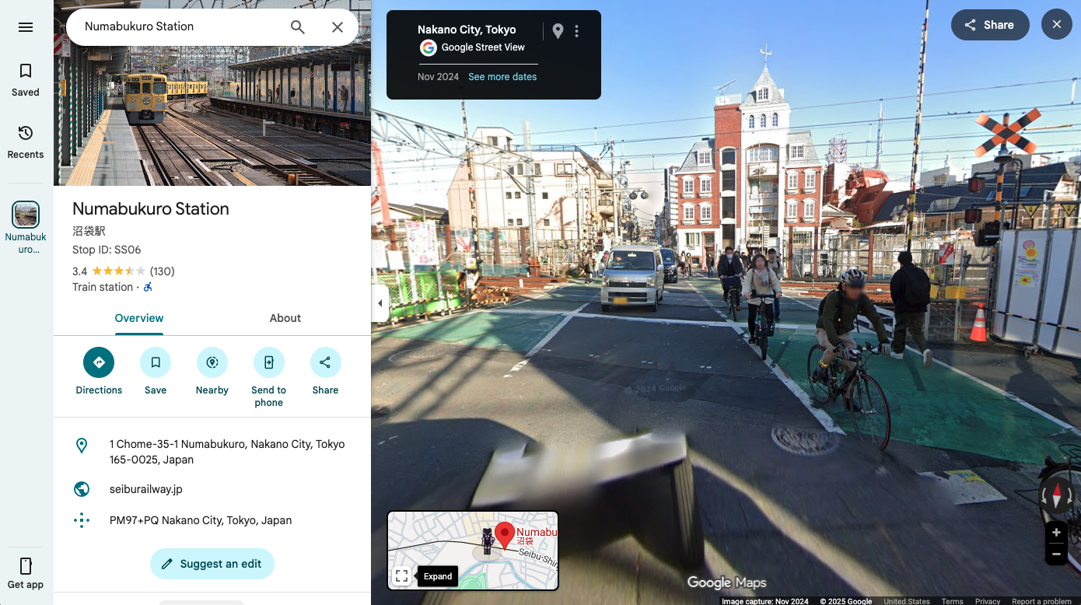Viewport: 1081px width, 605px height.
Task: Click the Google Street View label
Action: (x=483, y=47)
